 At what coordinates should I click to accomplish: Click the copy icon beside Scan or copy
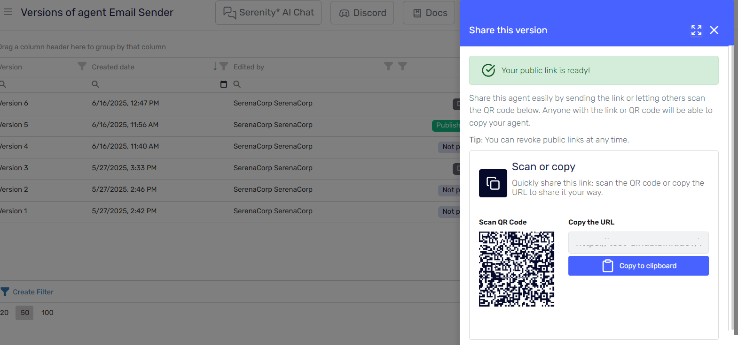(x=493, y=183)
